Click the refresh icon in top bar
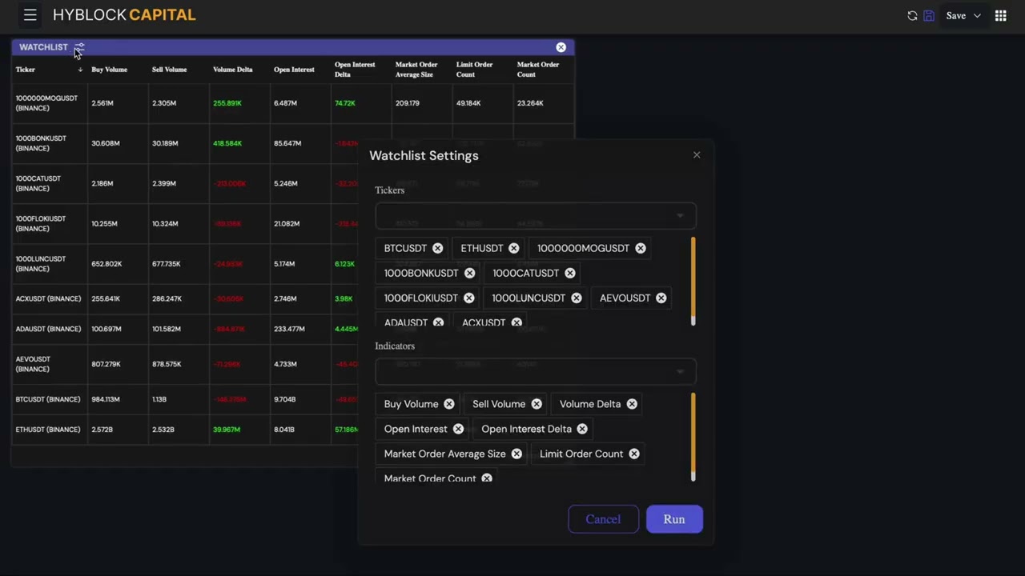1025x576 pixels. click(912, 15)
